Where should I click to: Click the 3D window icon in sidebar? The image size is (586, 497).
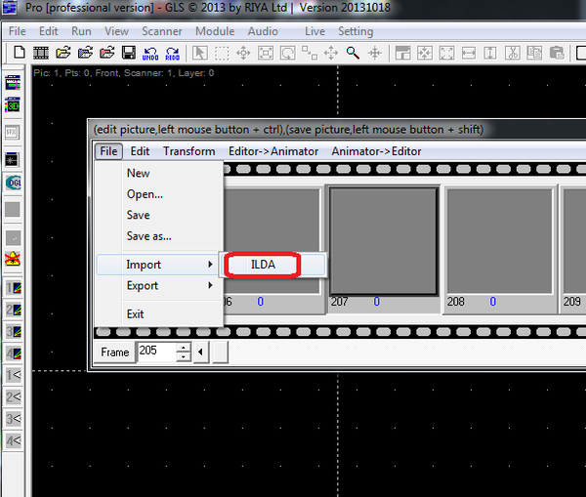coord(13,105)
